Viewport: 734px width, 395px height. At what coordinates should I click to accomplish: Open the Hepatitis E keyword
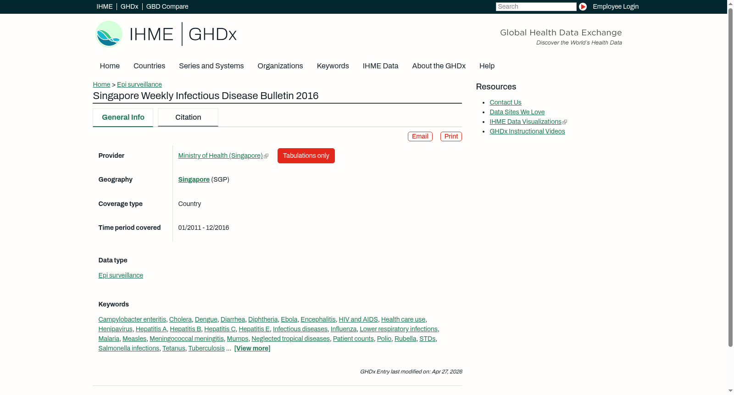click(254, 329)
